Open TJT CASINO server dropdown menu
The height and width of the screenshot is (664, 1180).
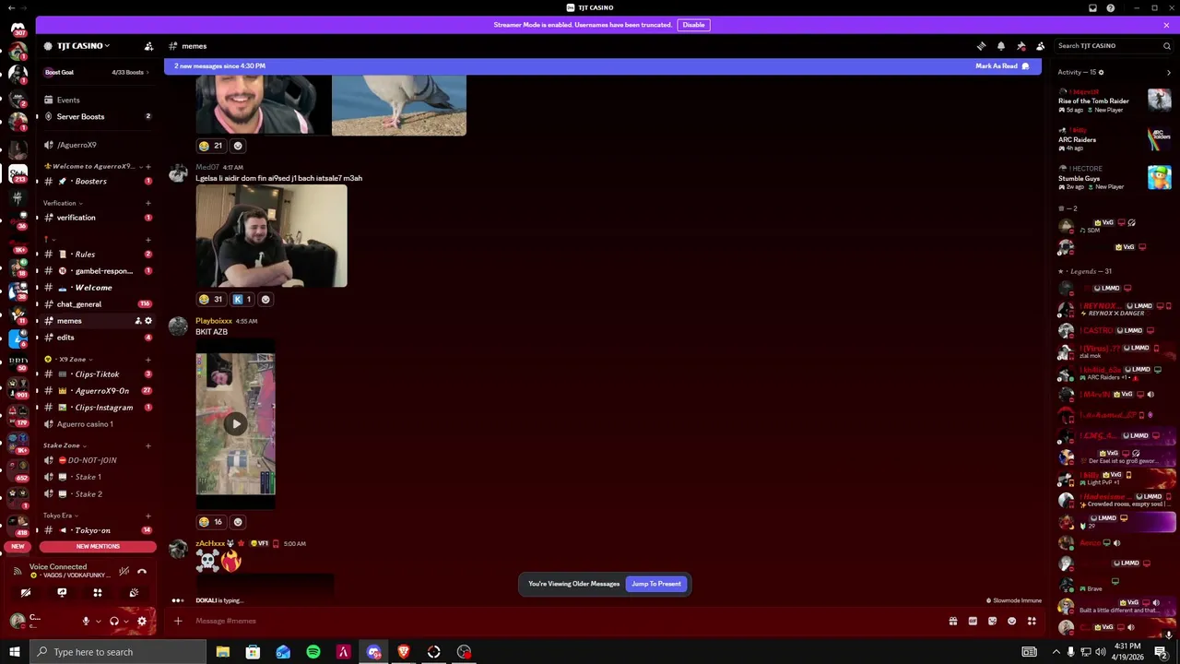(x=83, y=46)
